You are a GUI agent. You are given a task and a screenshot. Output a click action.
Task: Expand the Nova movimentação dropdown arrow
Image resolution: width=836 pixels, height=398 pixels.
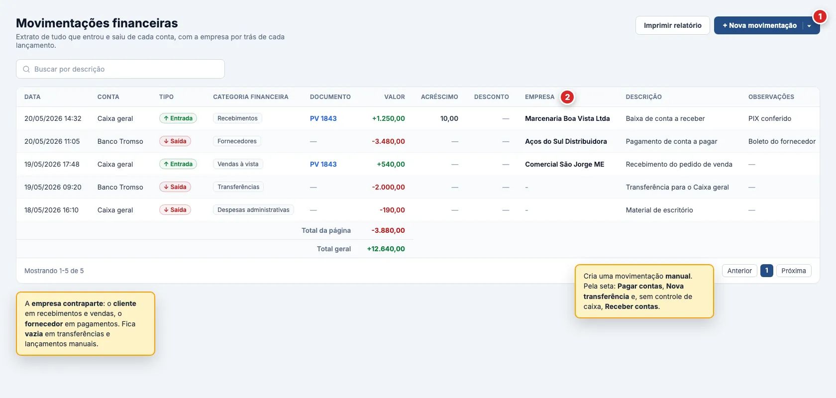pos(810,25)
